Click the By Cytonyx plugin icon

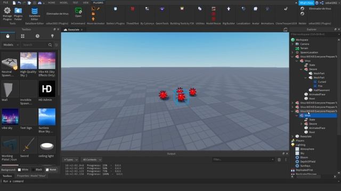(x=147, y=9)
